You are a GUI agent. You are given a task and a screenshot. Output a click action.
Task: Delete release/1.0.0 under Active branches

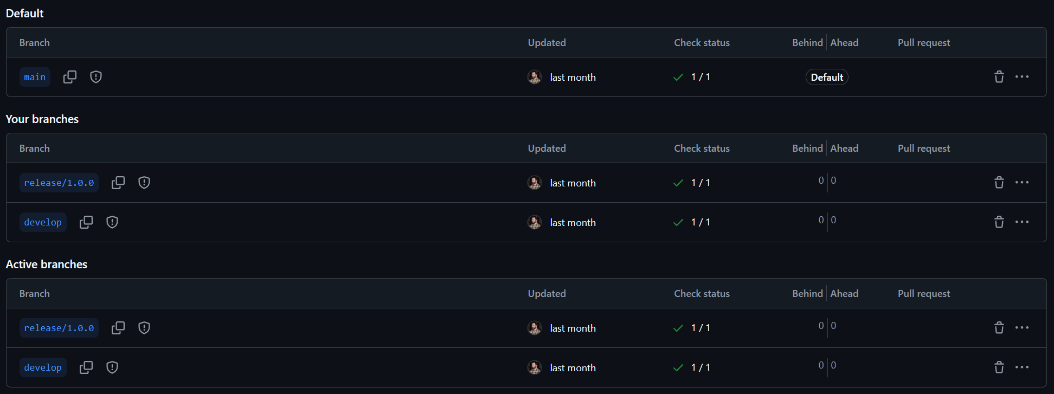(999, 328)
